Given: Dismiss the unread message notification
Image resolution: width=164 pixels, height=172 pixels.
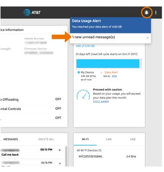Looking at the screenshot, I should click(x=148, y=38).
